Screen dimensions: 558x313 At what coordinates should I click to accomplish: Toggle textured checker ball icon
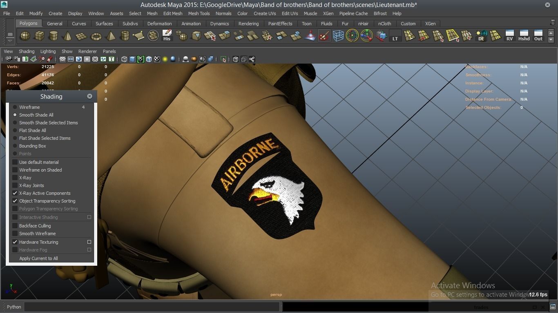coord(157,59)
